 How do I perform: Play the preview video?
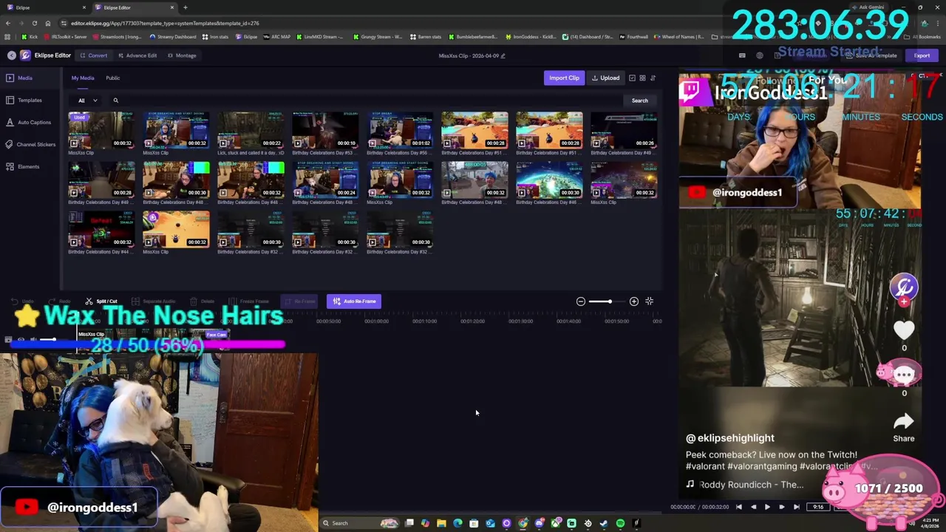[767, 507]
